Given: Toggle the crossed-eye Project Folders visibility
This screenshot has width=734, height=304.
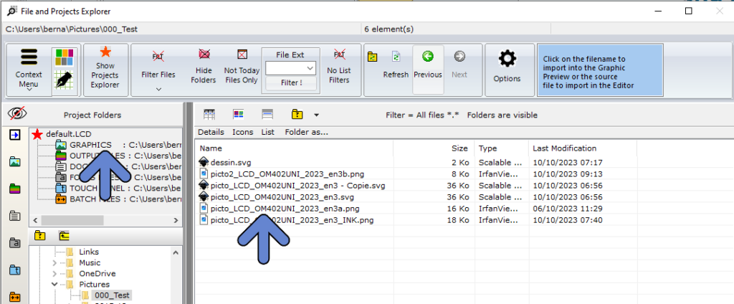Looking at the screenshot, I should [16, 114].
